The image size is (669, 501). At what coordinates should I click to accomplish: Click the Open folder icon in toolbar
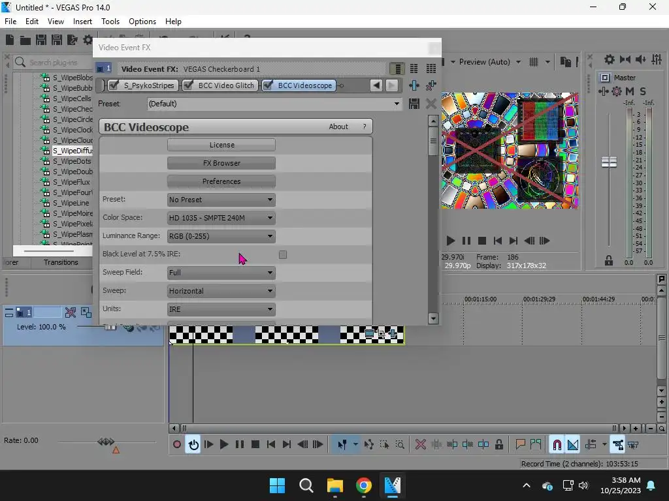(x=25, y=40)
